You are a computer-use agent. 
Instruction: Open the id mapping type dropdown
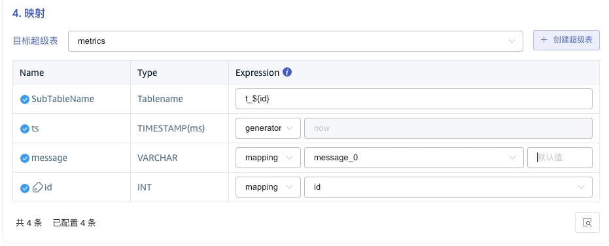click(x=268, y=187)
